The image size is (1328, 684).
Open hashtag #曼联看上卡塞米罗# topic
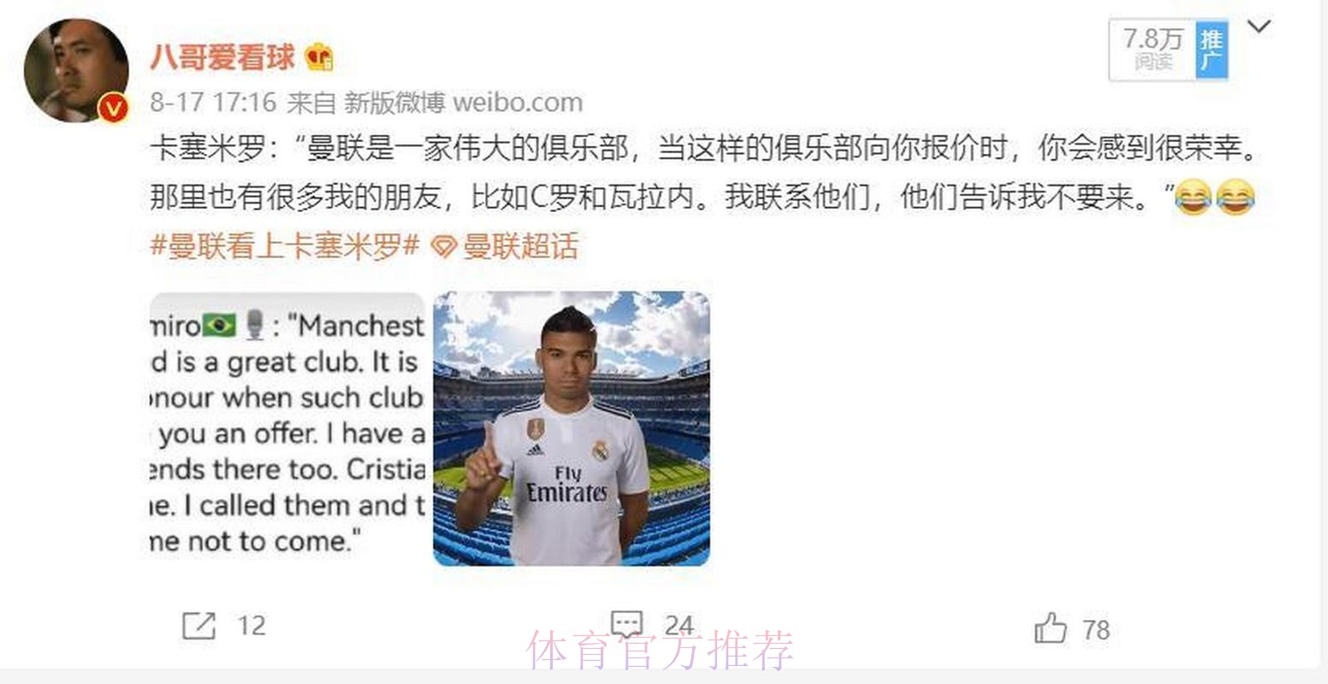click(285, 247)
